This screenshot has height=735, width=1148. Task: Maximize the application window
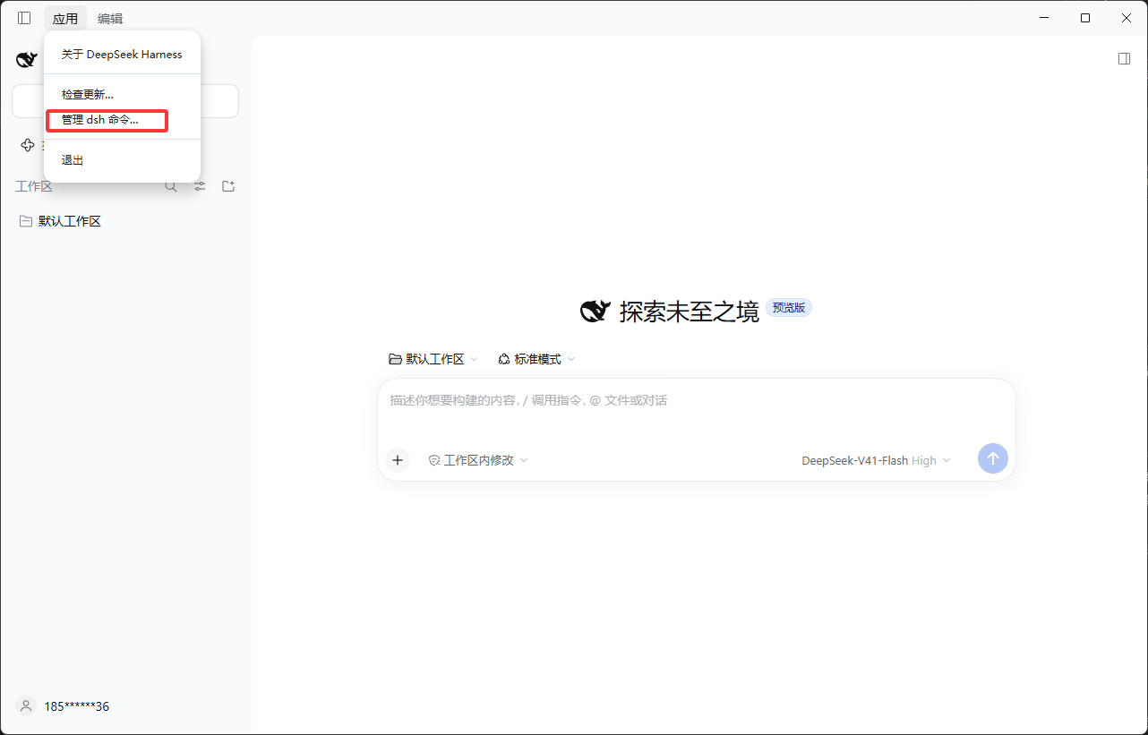click(1085, 18)
